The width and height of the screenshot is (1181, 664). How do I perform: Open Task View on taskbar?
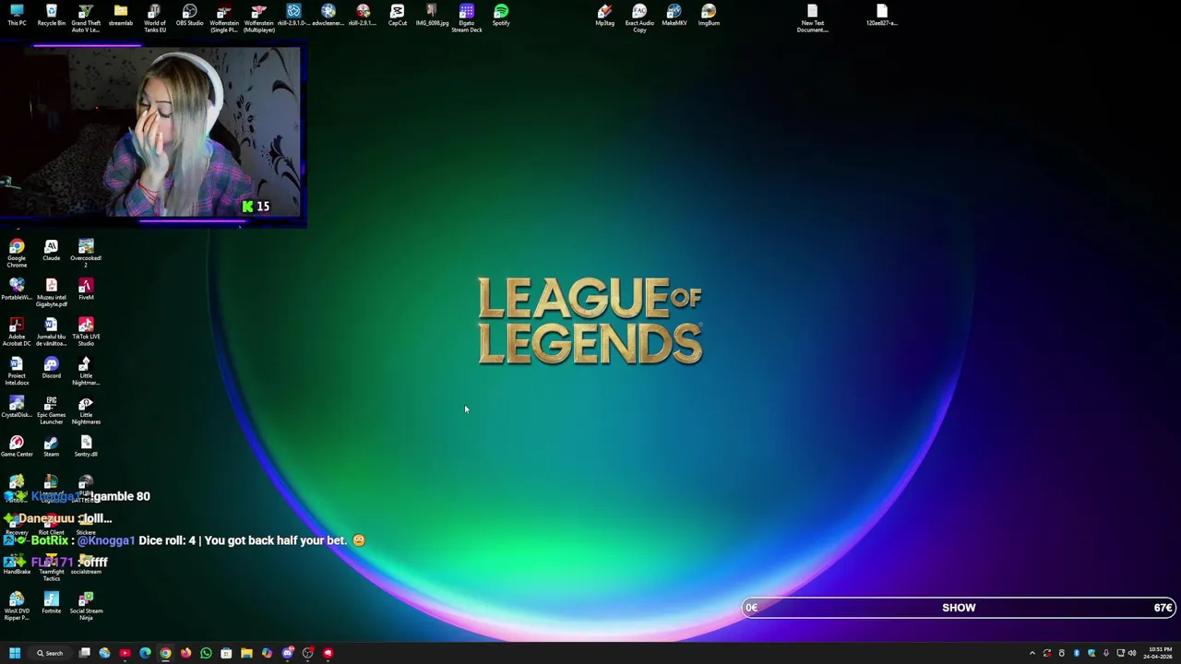pos(84,653)
